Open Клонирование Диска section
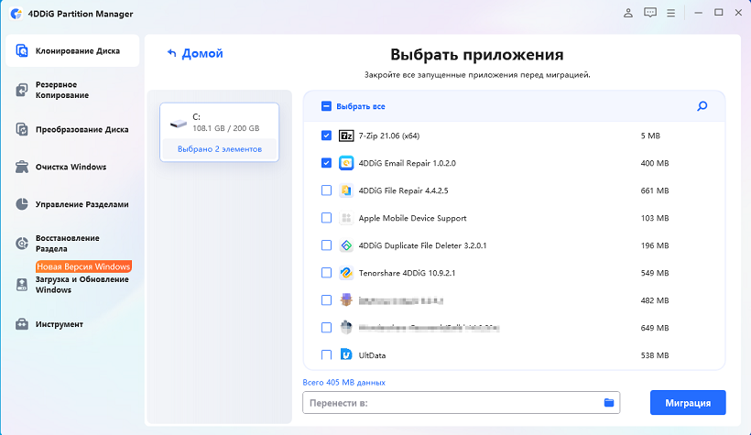 [72, 50]
